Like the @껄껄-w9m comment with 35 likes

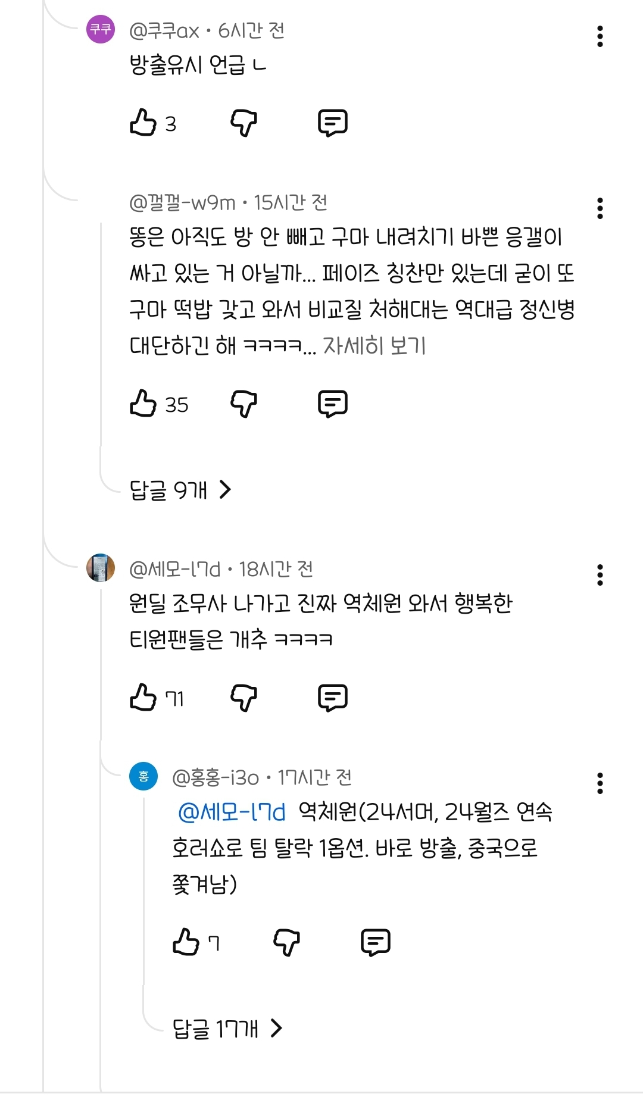(143, 404)
